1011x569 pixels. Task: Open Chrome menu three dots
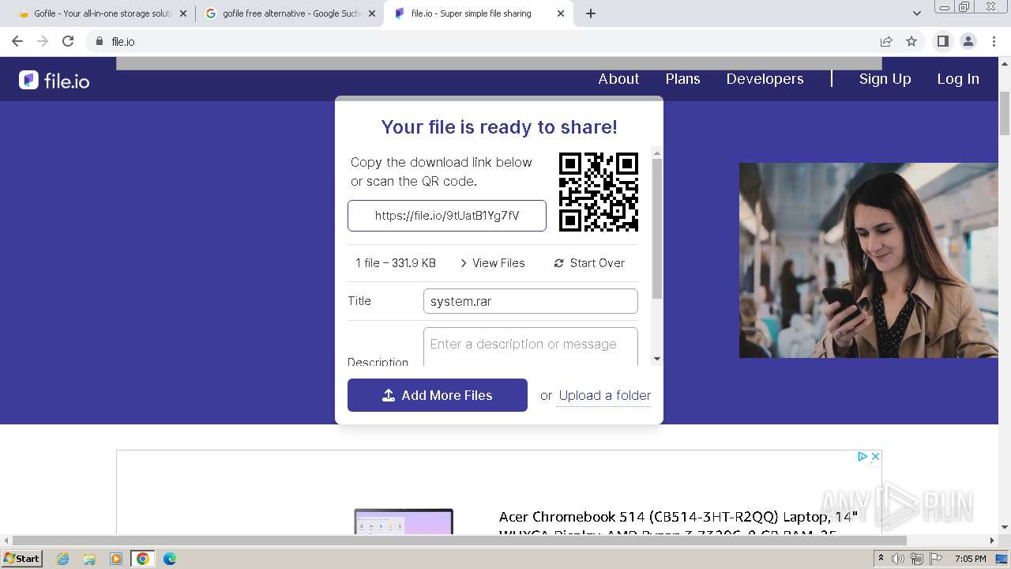coord(993,41)
